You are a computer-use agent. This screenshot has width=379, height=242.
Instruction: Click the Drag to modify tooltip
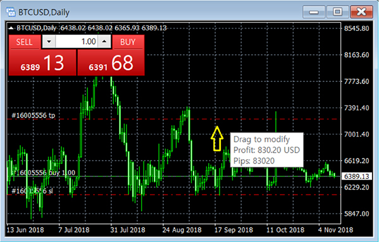click(x=267, y=150)
